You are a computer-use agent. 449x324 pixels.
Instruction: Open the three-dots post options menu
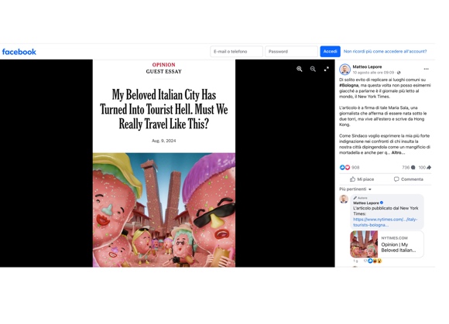pyautogui.click(x=426, y=69)
